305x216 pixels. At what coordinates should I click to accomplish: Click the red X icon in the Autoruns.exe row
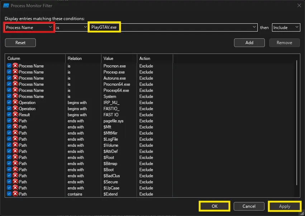click(x=15, y=78)
